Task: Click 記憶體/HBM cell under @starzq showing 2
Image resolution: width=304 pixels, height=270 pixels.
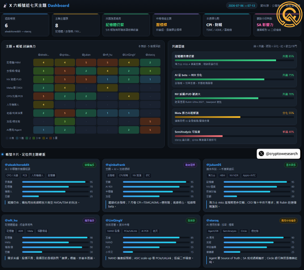Action: pyautogui.click(x=150, y=62)
